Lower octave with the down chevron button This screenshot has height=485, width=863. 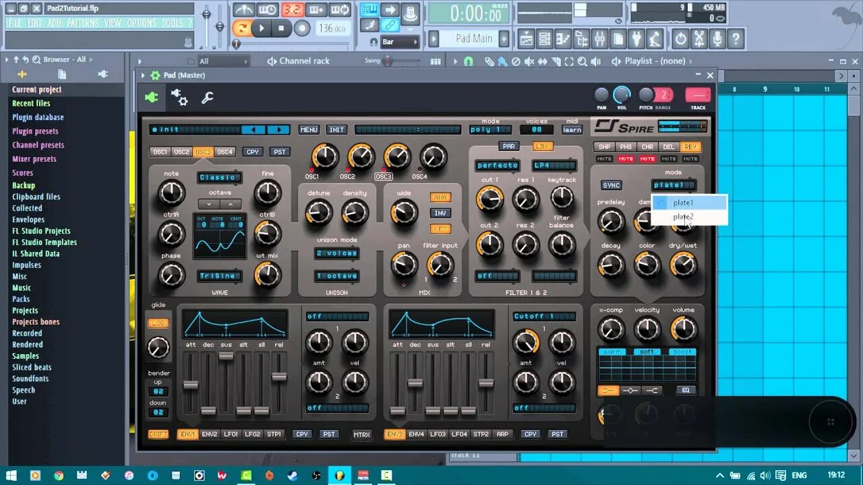[x=209, y=203]
